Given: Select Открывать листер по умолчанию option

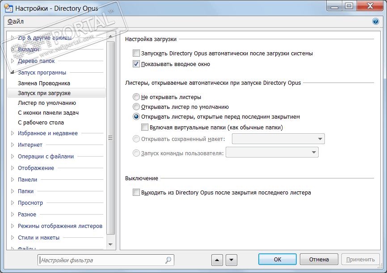Looking at the screenshot, I should click(x=136, y=107).
